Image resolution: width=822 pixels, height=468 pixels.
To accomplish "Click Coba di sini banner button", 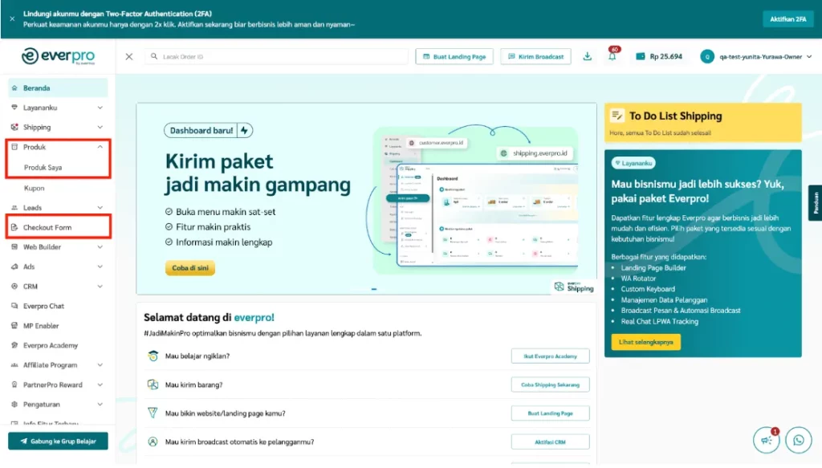I will (189, 268).
